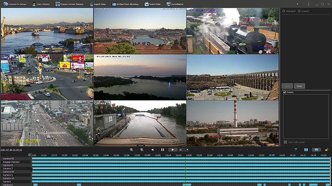Click the Apply button
The width and height of the screenshot is (332, 186).
click(x=287, y=86)
